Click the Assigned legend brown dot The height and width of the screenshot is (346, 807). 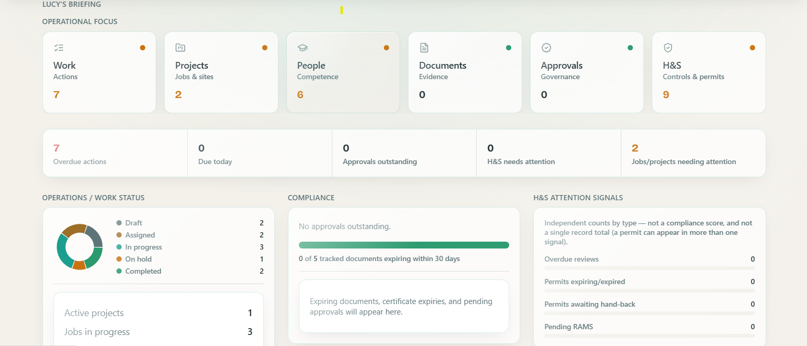[x=119, y=235]
